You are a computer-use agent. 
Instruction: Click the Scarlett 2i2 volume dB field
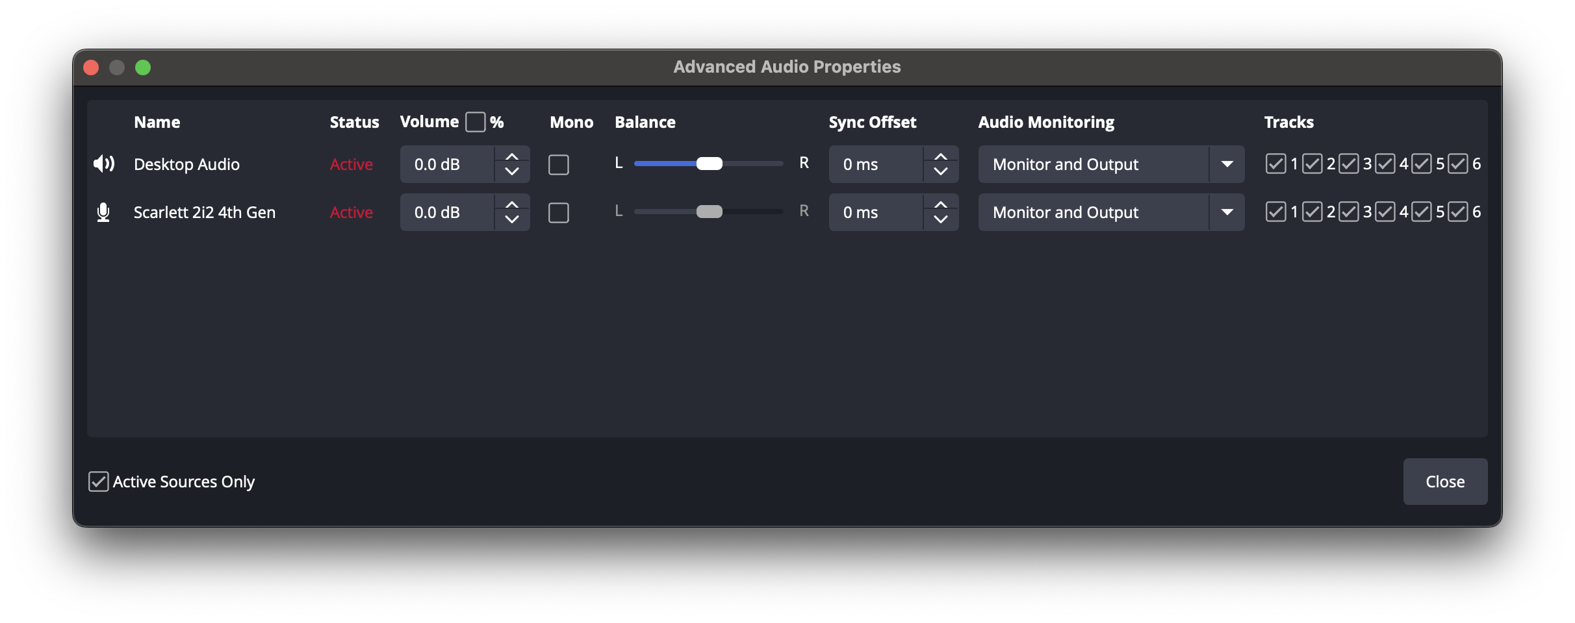pos(447,212)
